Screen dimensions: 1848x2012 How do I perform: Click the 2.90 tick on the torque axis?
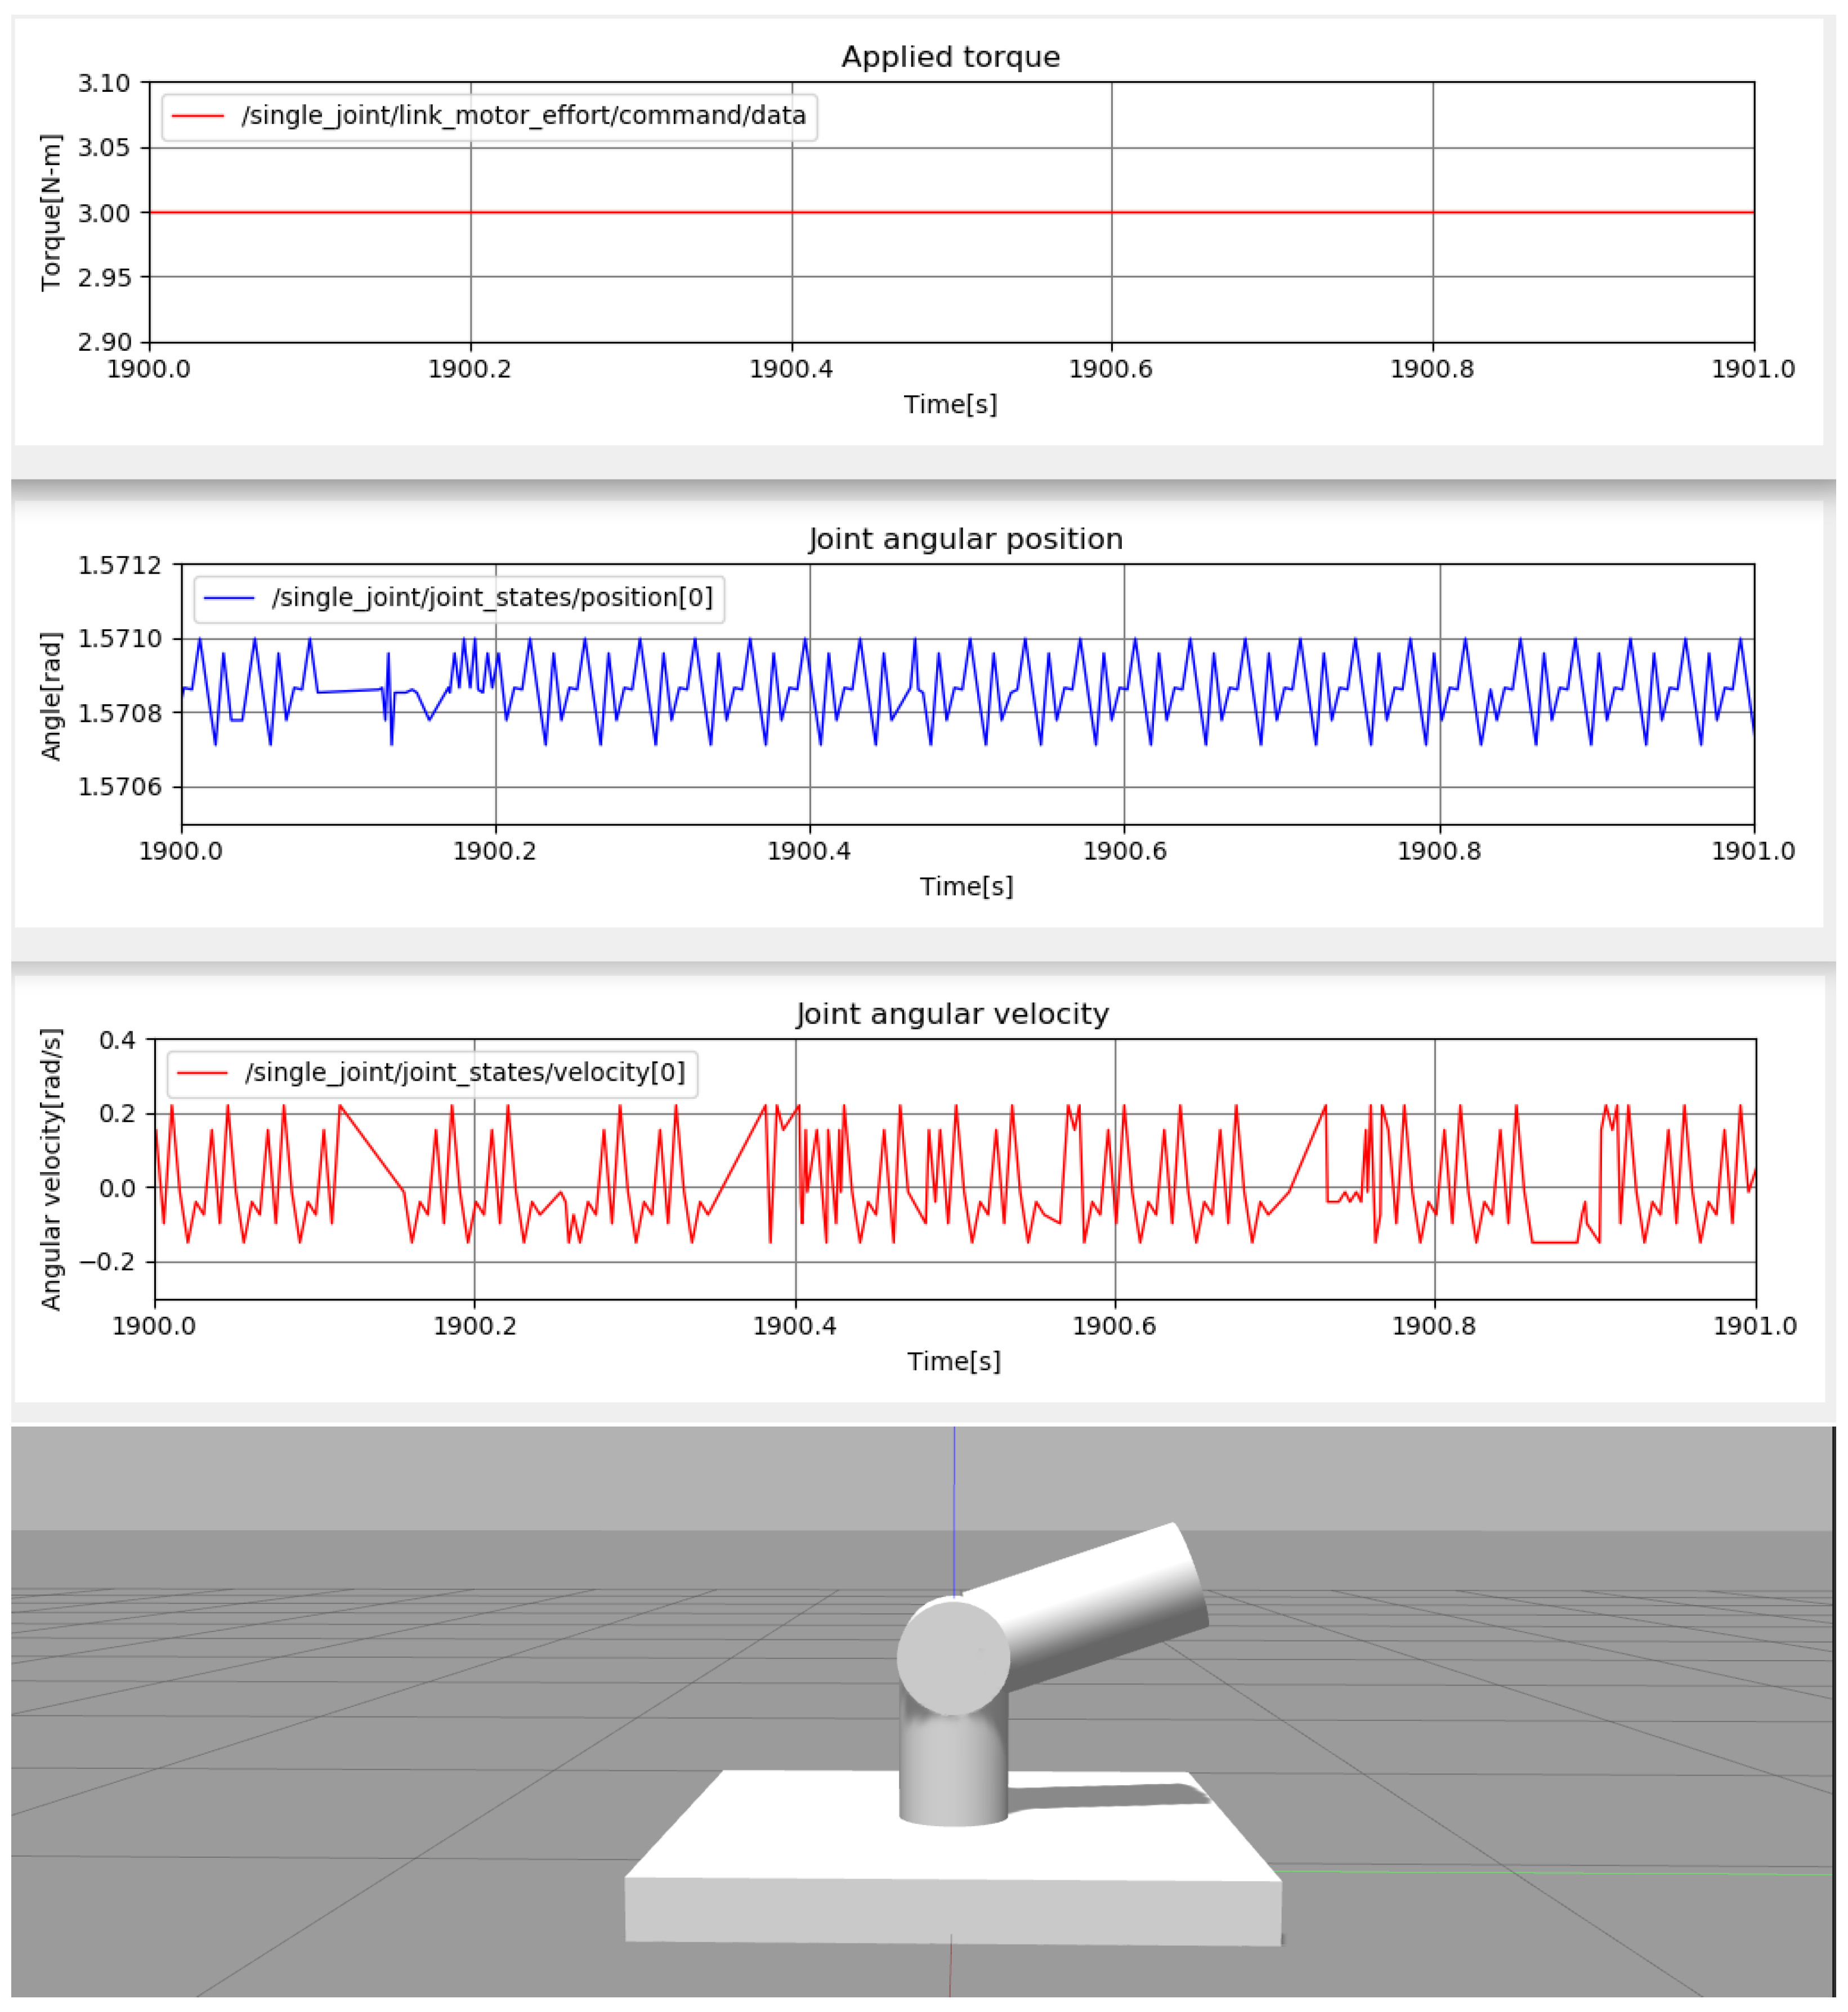104,342
